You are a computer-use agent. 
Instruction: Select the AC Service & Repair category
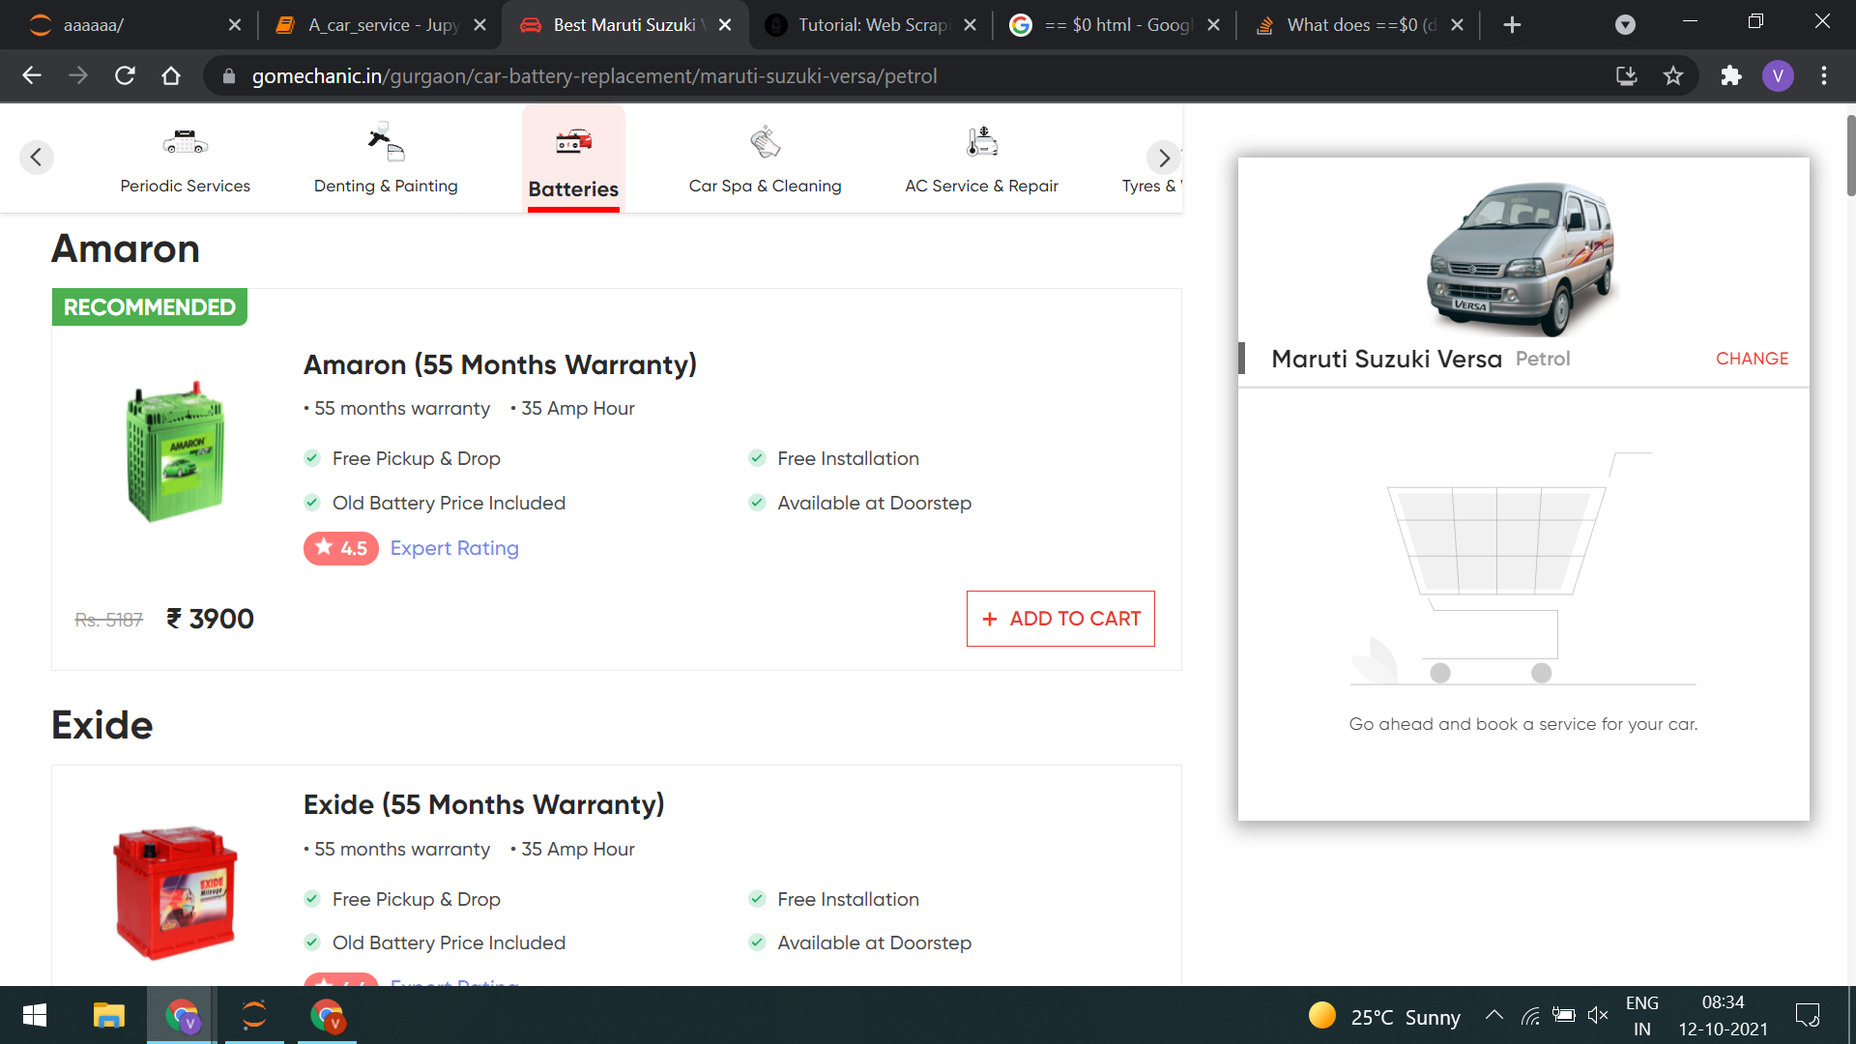pyautogui.click(x=981, y=159)
